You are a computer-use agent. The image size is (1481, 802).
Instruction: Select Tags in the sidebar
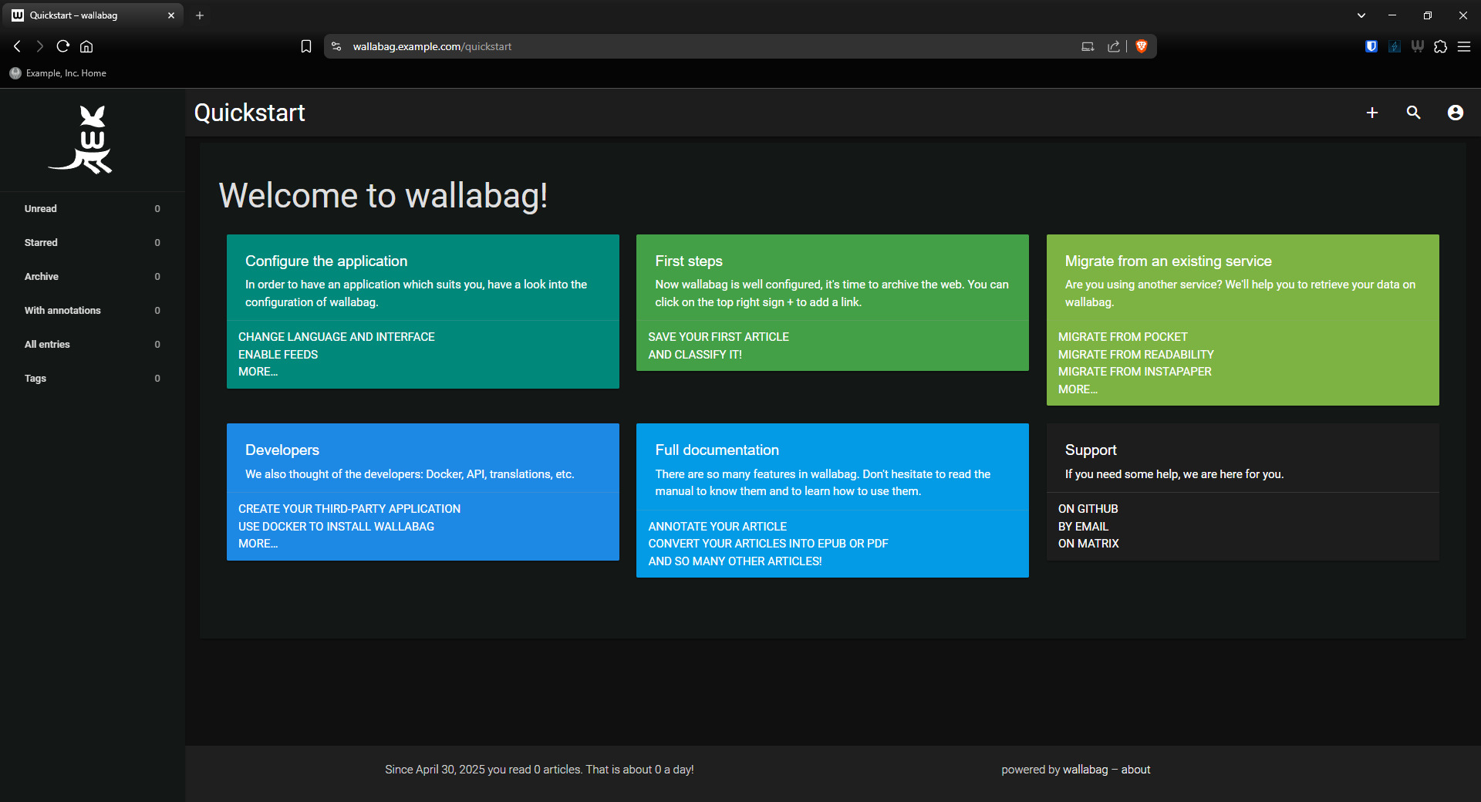tap(35, 379)
